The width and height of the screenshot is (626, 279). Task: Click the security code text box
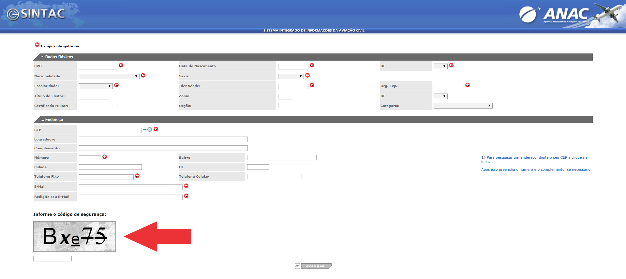(x=52, y=258)
